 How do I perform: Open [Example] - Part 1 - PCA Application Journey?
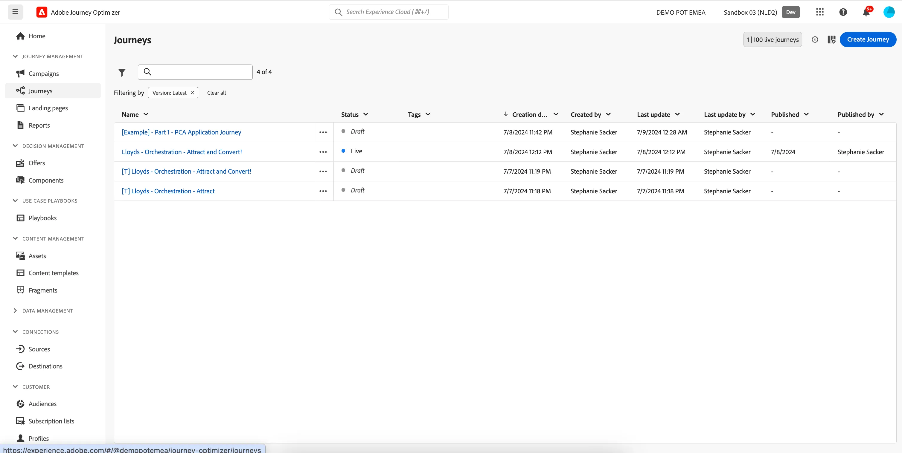tap(181, 132)
